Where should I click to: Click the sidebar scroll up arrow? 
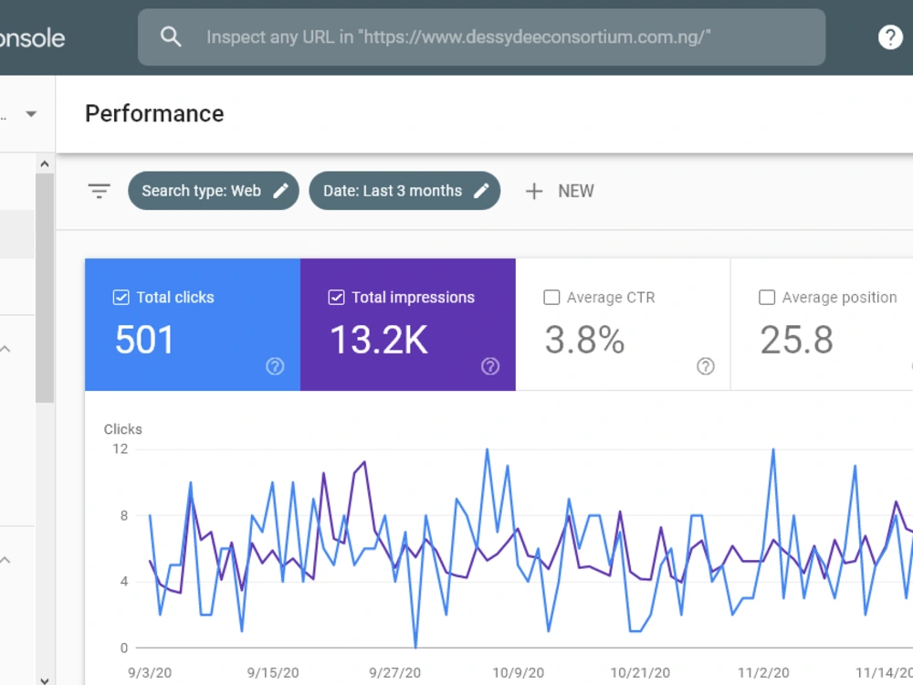(x=44, y=164)
